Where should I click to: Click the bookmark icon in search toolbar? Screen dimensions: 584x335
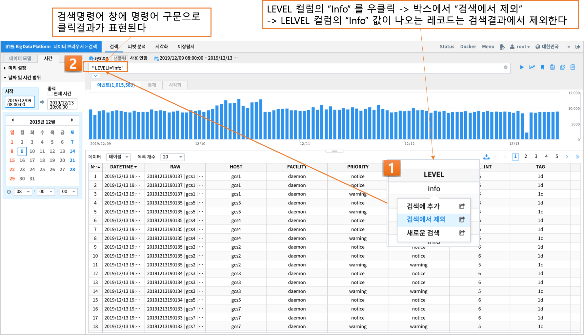[542, 67]
